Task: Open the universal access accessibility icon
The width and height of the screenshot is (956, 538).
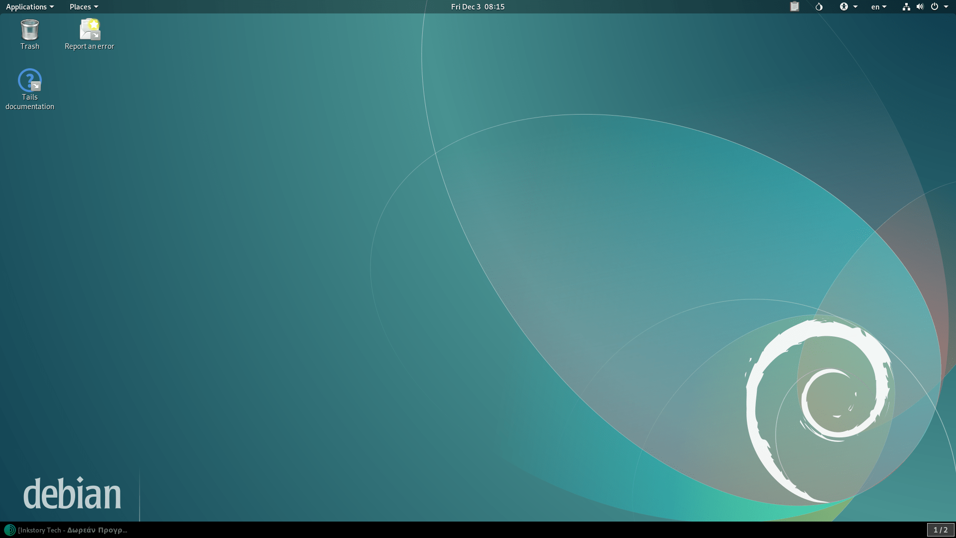Action: (x=844, y=7)
